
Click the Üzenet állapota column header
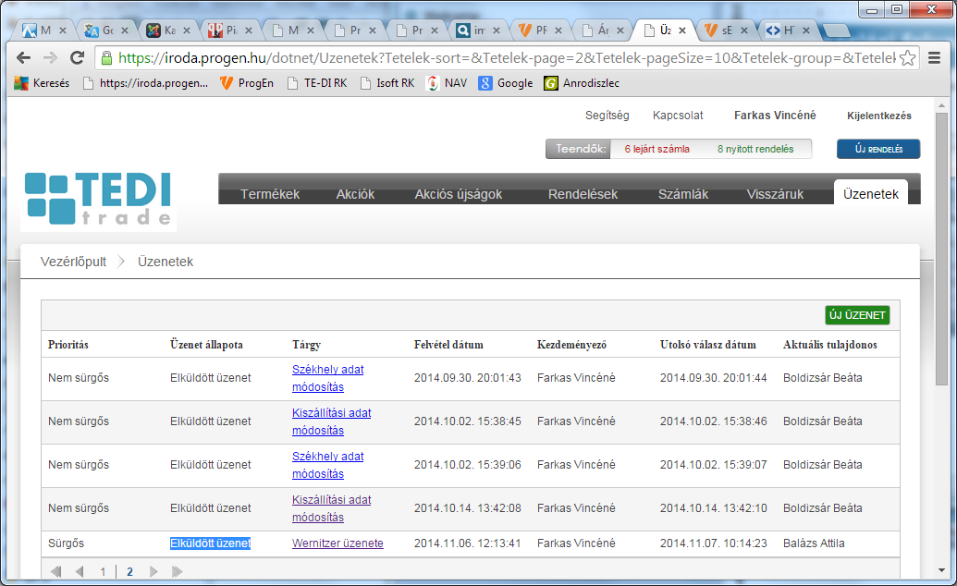206,345
